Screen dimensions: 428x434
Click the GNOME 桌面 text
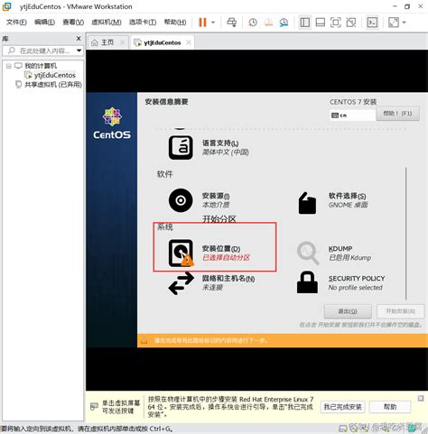pyautogui.click(x=348, y=205)
